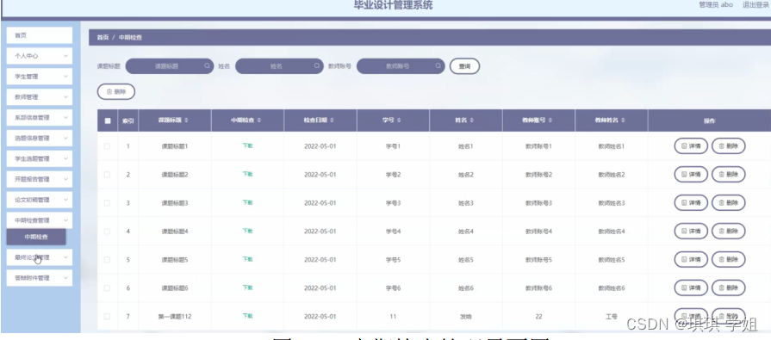This screenshot has height=340, width=771.
Task: Expand the 学生管理 sidebar menu
Action: (40, 77)
